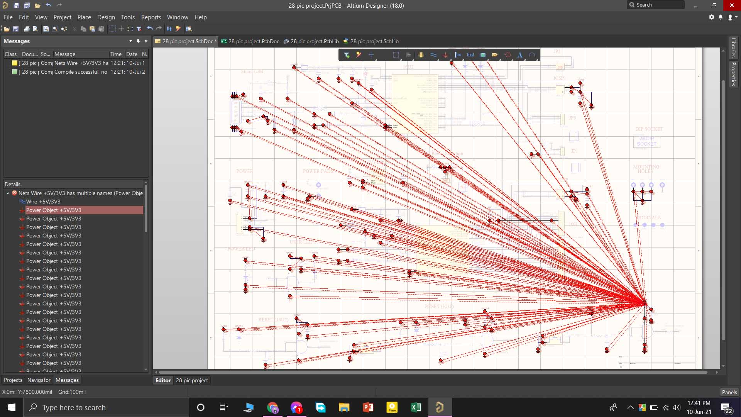
Task: Select the Compile successful message row
Action: 80,72
